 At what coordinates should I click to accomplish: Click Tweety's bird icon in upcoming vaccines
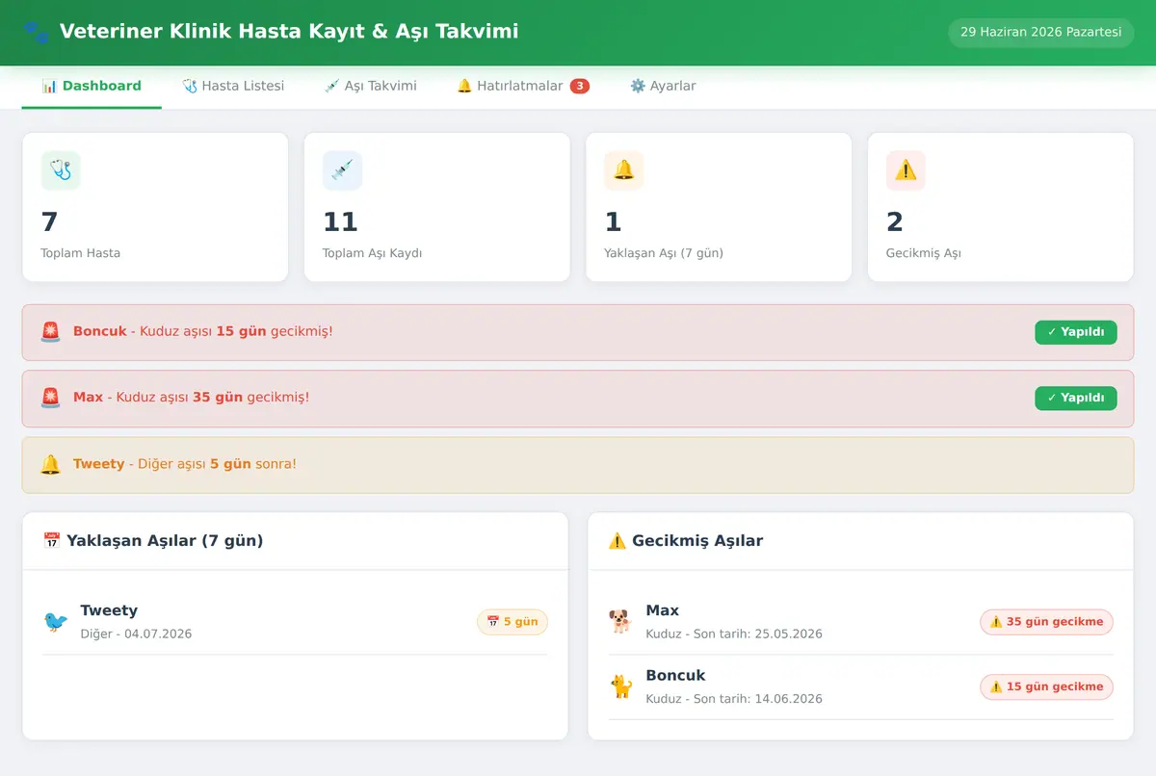coord(56,622)
